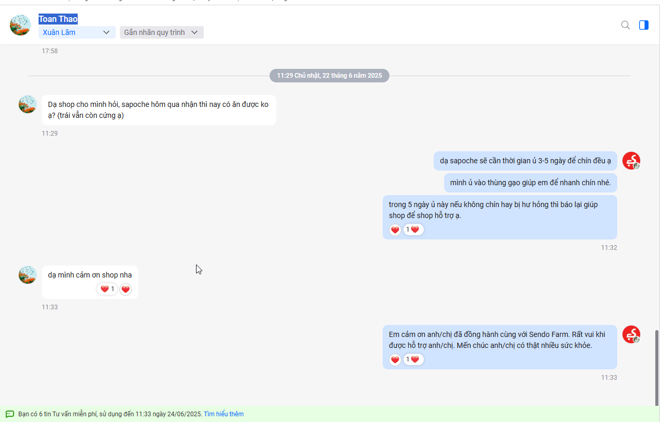Click the 17:58 timestamp
Image resolution: width=660 pixels, height=422 pixels.
pos(50,51)
